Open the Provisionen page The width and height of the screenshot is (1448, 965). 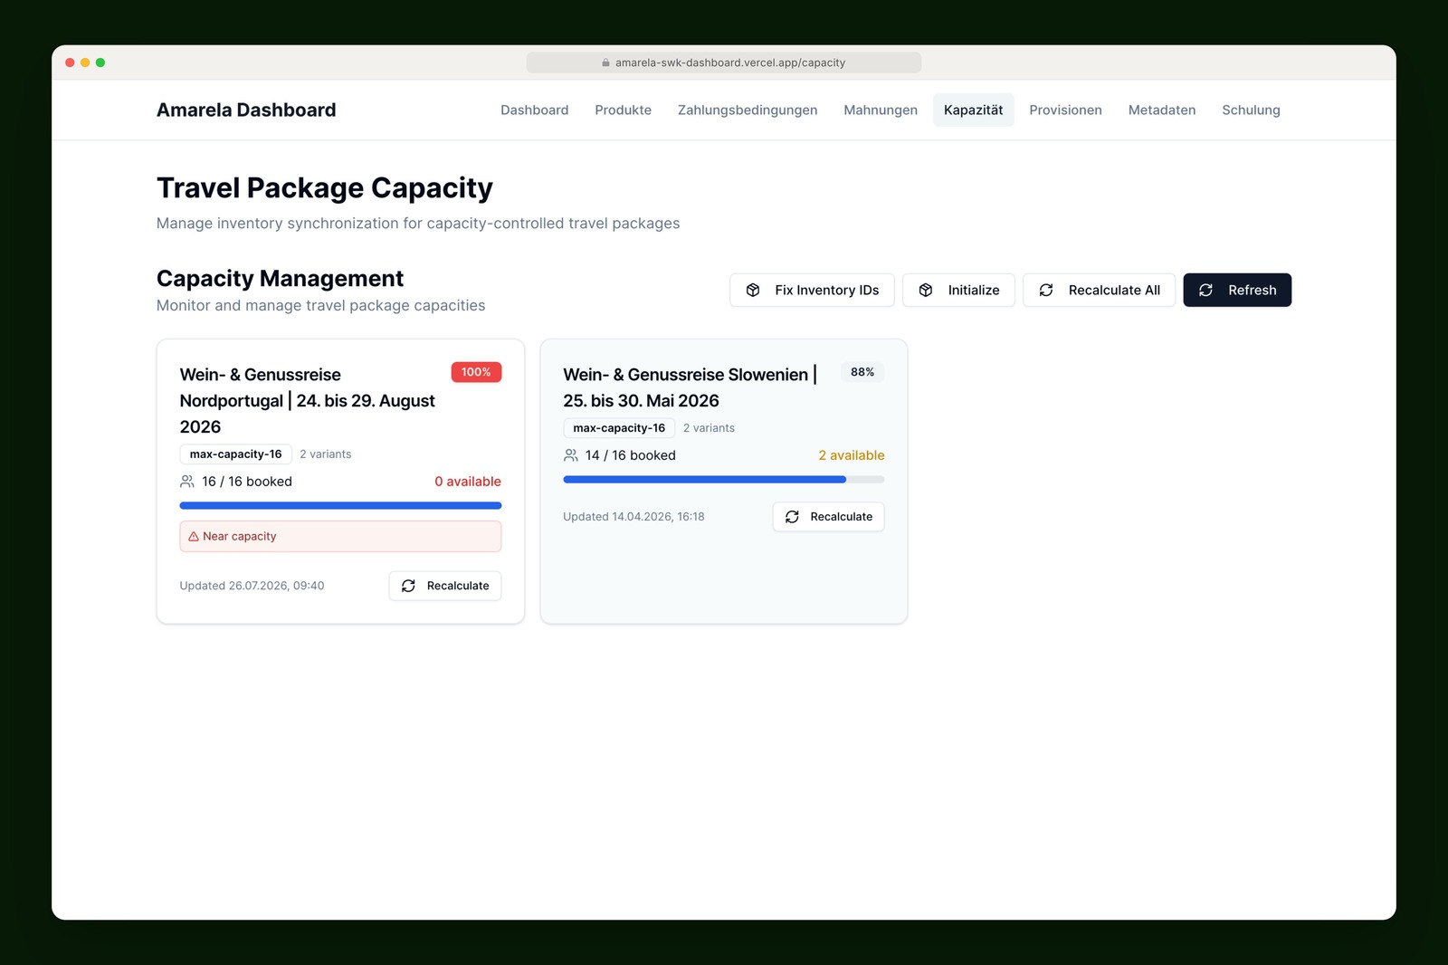[1065, 110]
